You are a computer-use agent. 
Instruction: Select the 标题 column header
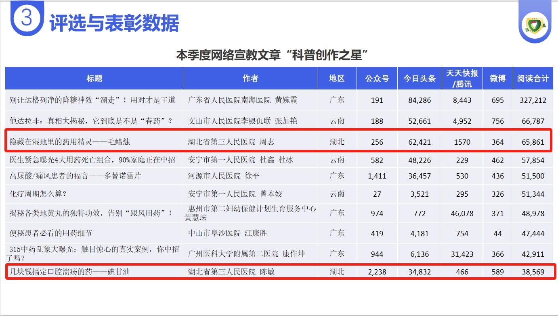[94, 78]
